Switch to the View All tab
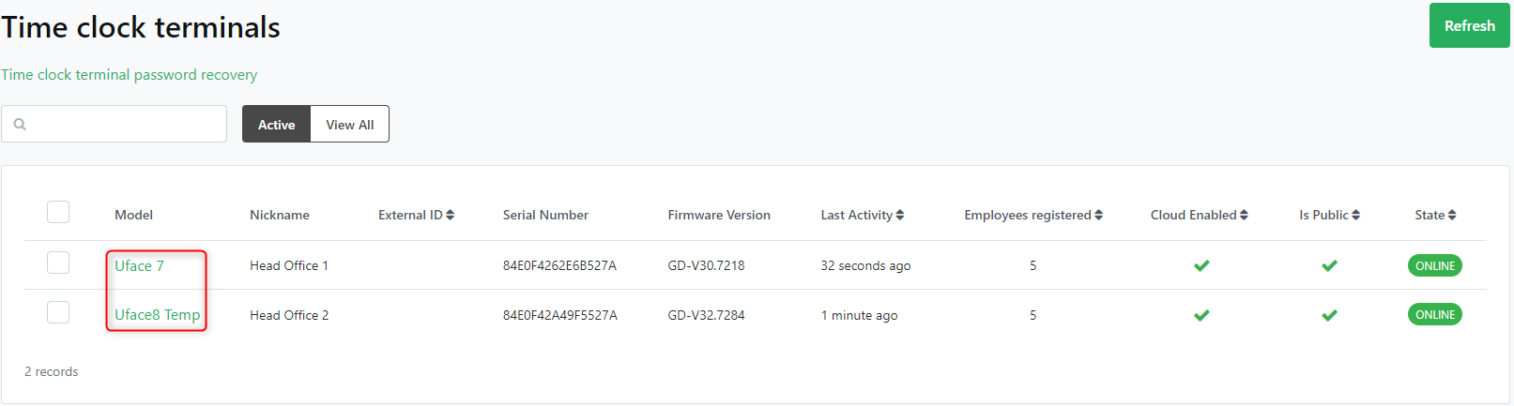 tap(349, 124)
